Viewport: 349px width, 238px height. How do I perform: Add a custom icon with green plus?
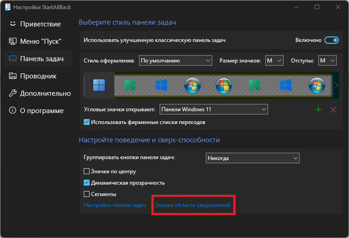(318, 109)
